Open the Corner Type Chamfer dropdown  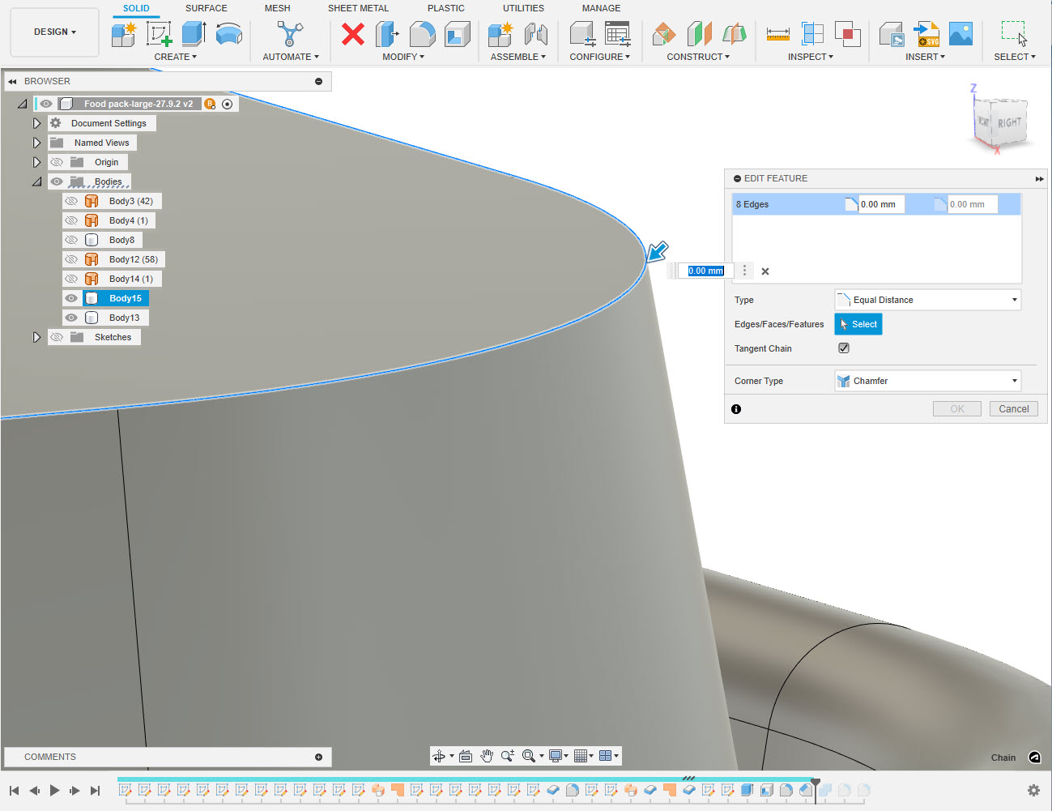(x=927, y=381)
